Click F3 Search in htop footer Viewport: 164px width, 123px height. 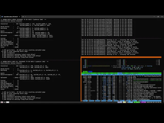[x=97, y=101]
